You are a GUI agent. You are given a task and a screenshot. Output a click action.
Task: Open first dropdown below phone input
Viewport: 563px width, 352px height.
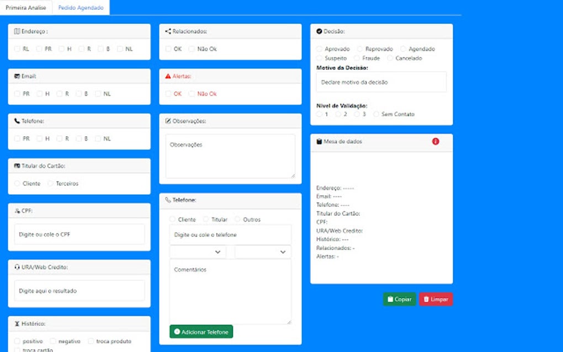198,252
